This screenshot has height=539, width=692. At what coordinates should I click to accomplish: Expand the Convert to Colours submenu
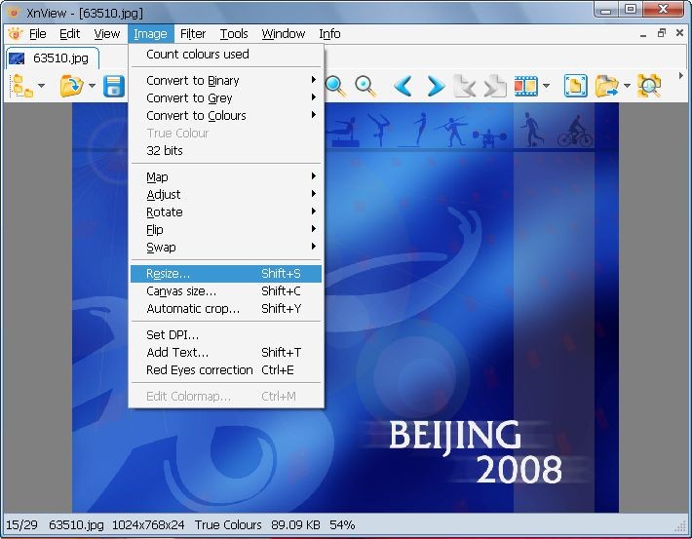(226, 115)
